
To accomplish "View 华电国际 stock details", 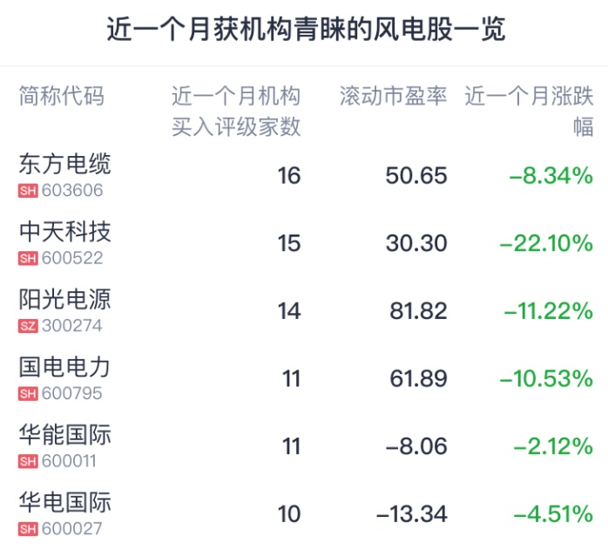I will (x=64, y=503).
